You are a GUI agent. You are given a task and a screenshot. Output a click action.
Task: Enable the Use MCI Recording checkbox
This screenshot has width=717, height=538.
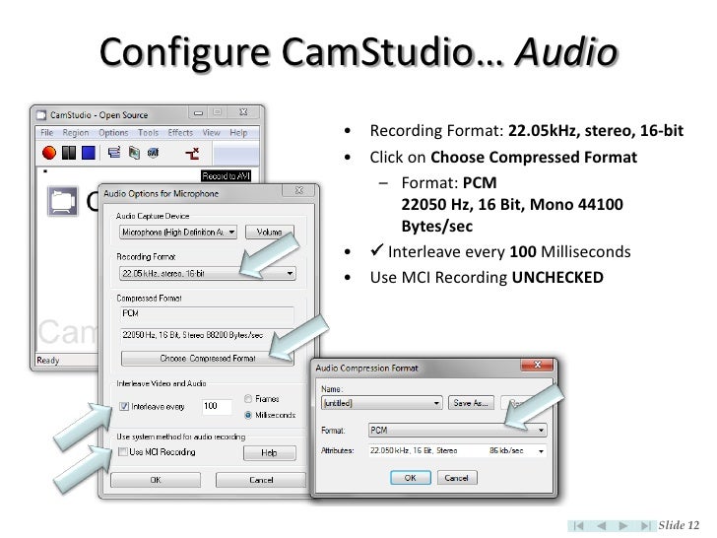(122, 452)
